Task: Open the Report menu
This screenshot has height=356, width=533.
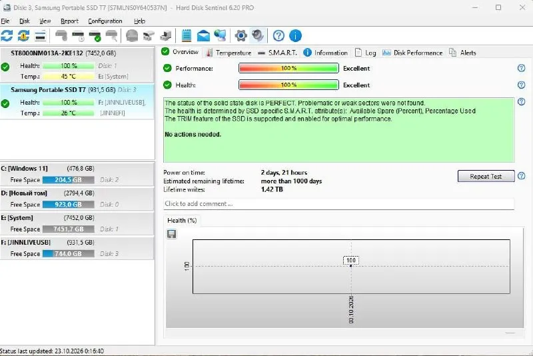Action: 70,21
